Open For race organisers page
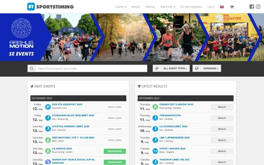Viewport: 264px width, 165px height. pyautogui.click(x=191, y=7)
